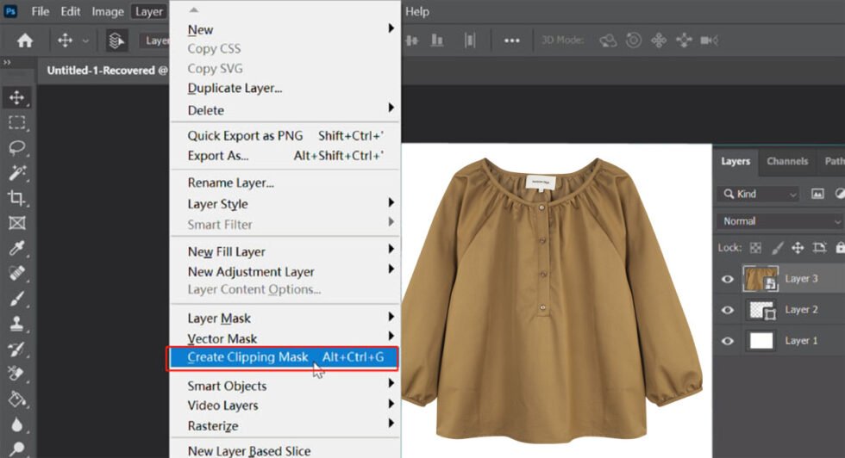845x458 pixels.
Task: Toggle lock transparent pixels
Action: pyautogui.click(x=755, y=248)
